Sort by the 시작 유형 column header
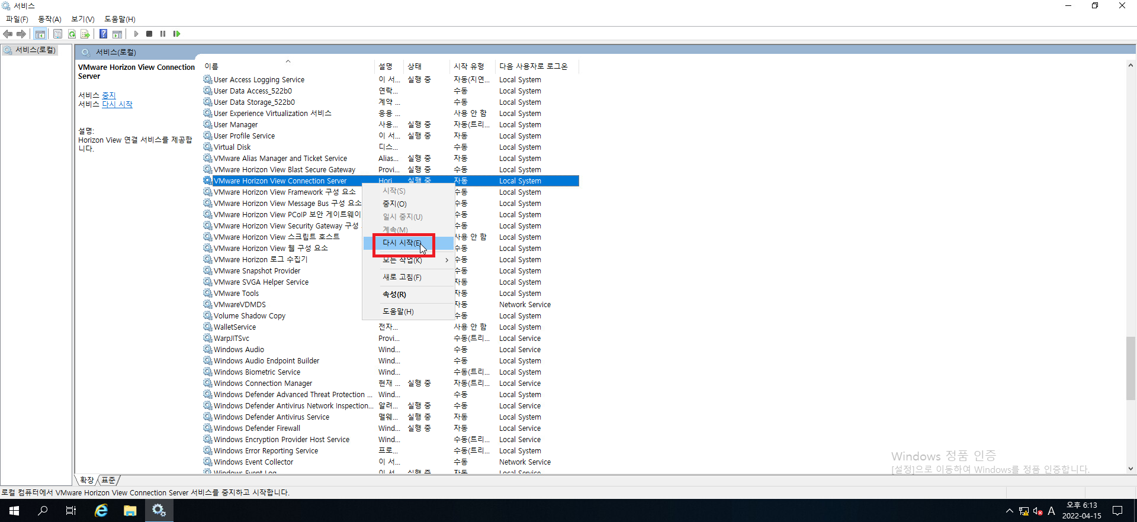Viewport: 1137px width, 522px height. (x=473, y=66)
